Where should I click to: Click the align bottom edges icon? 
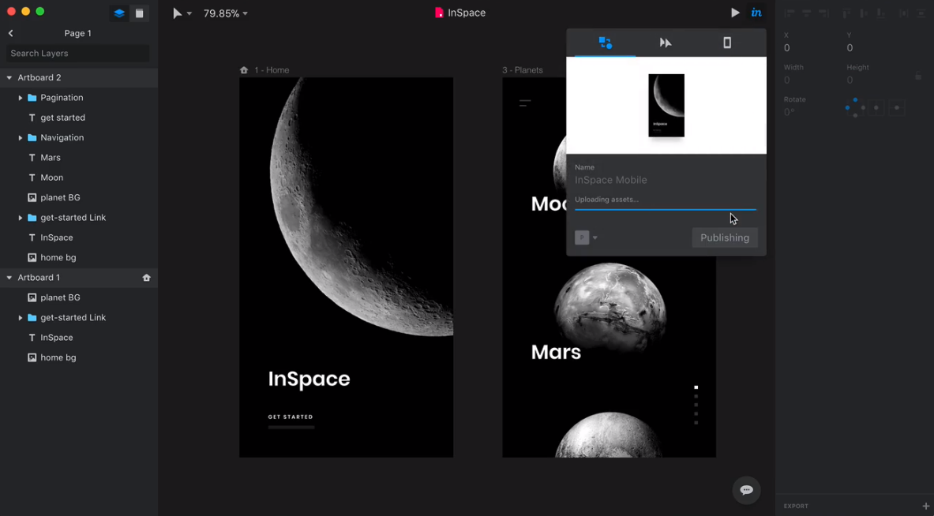click(x=880, y=13)
